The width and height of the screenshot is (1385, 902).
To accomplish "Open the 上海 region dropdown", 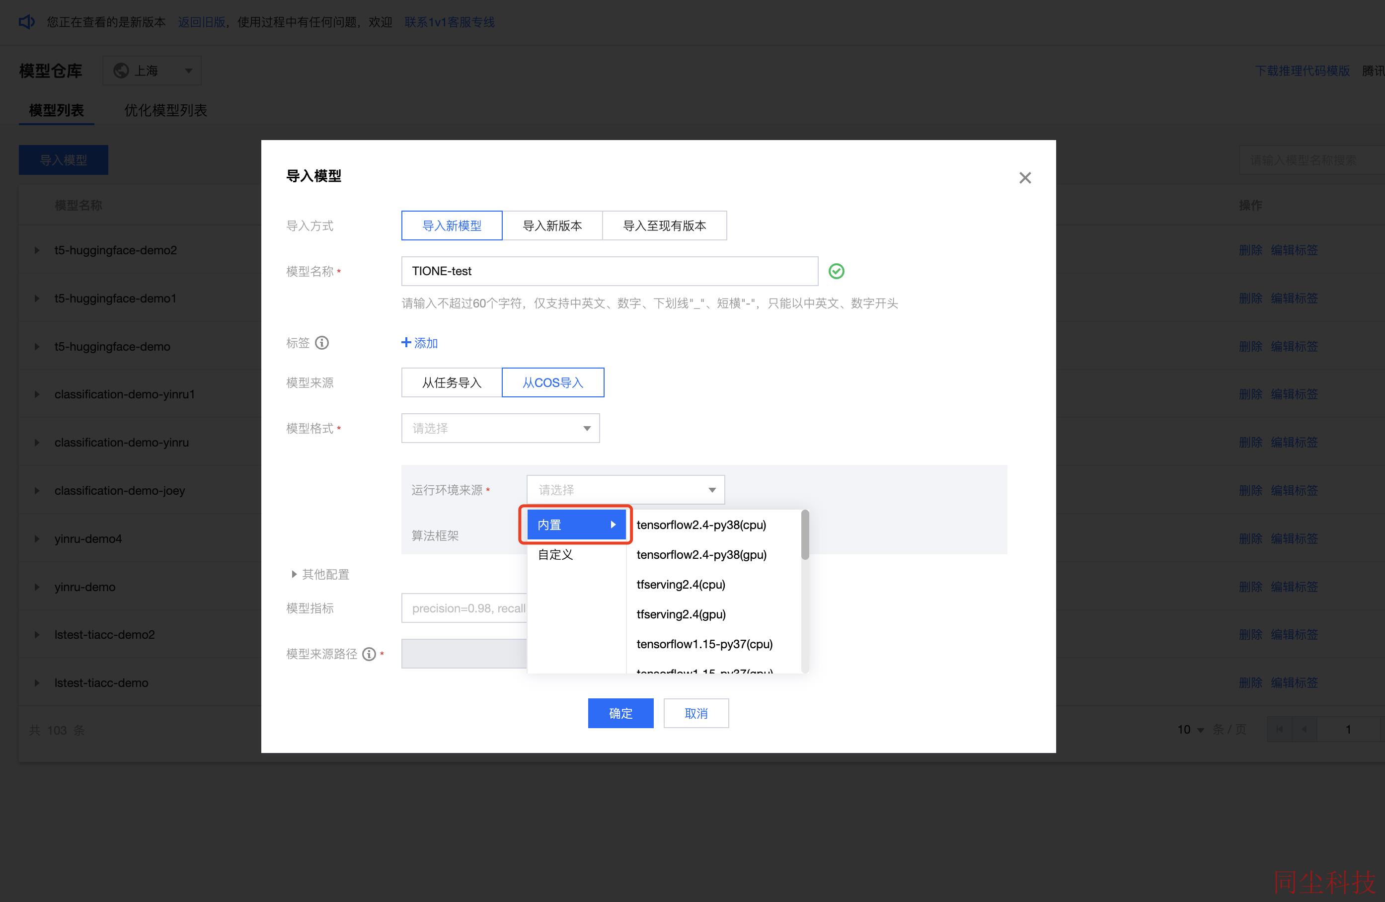I will coord(152,71).
